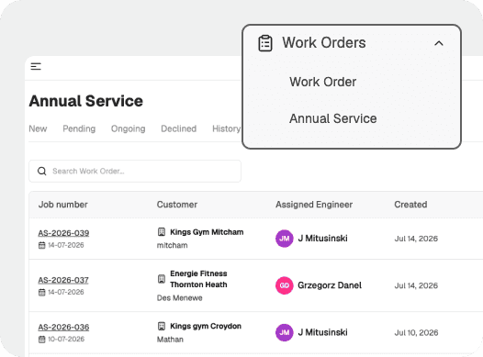This screenshot has height=357, width=483.
Task: Open job AS-2026-039
Action: point(63,233)
